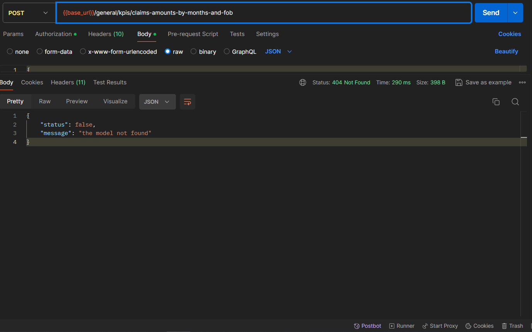
Task: Open search in response using magnifier icon
Action: [x=515, y=102]
